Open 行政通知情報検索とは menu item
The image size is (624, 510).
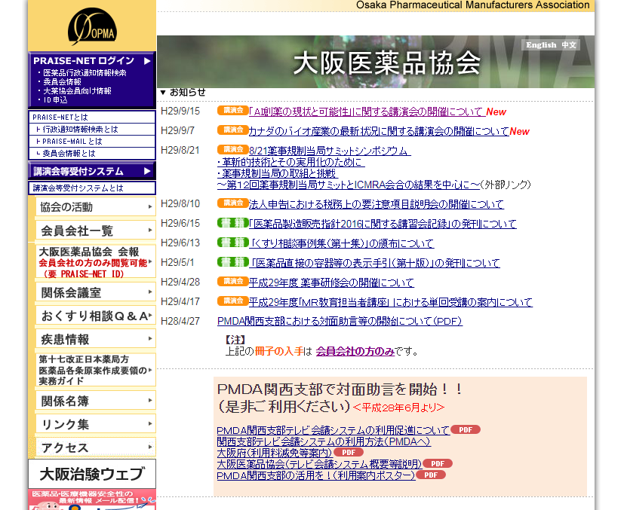tap(92, 129)
